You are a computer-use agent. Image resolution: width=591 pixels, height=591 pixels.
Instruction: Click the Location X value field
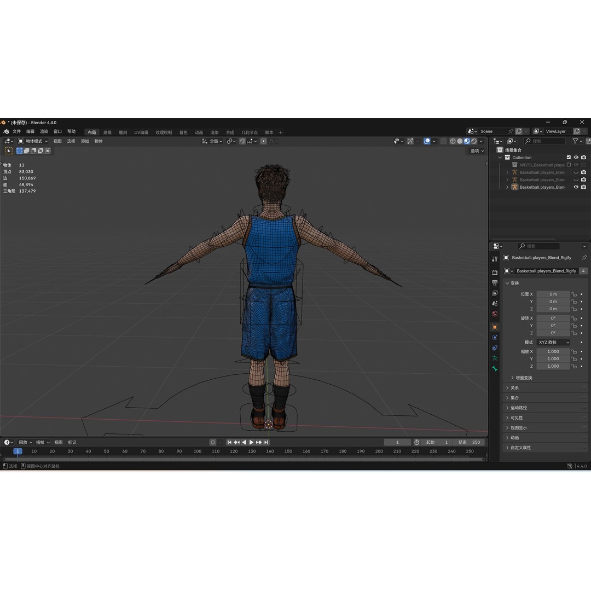pyautogui.click(x=553, y=294)
